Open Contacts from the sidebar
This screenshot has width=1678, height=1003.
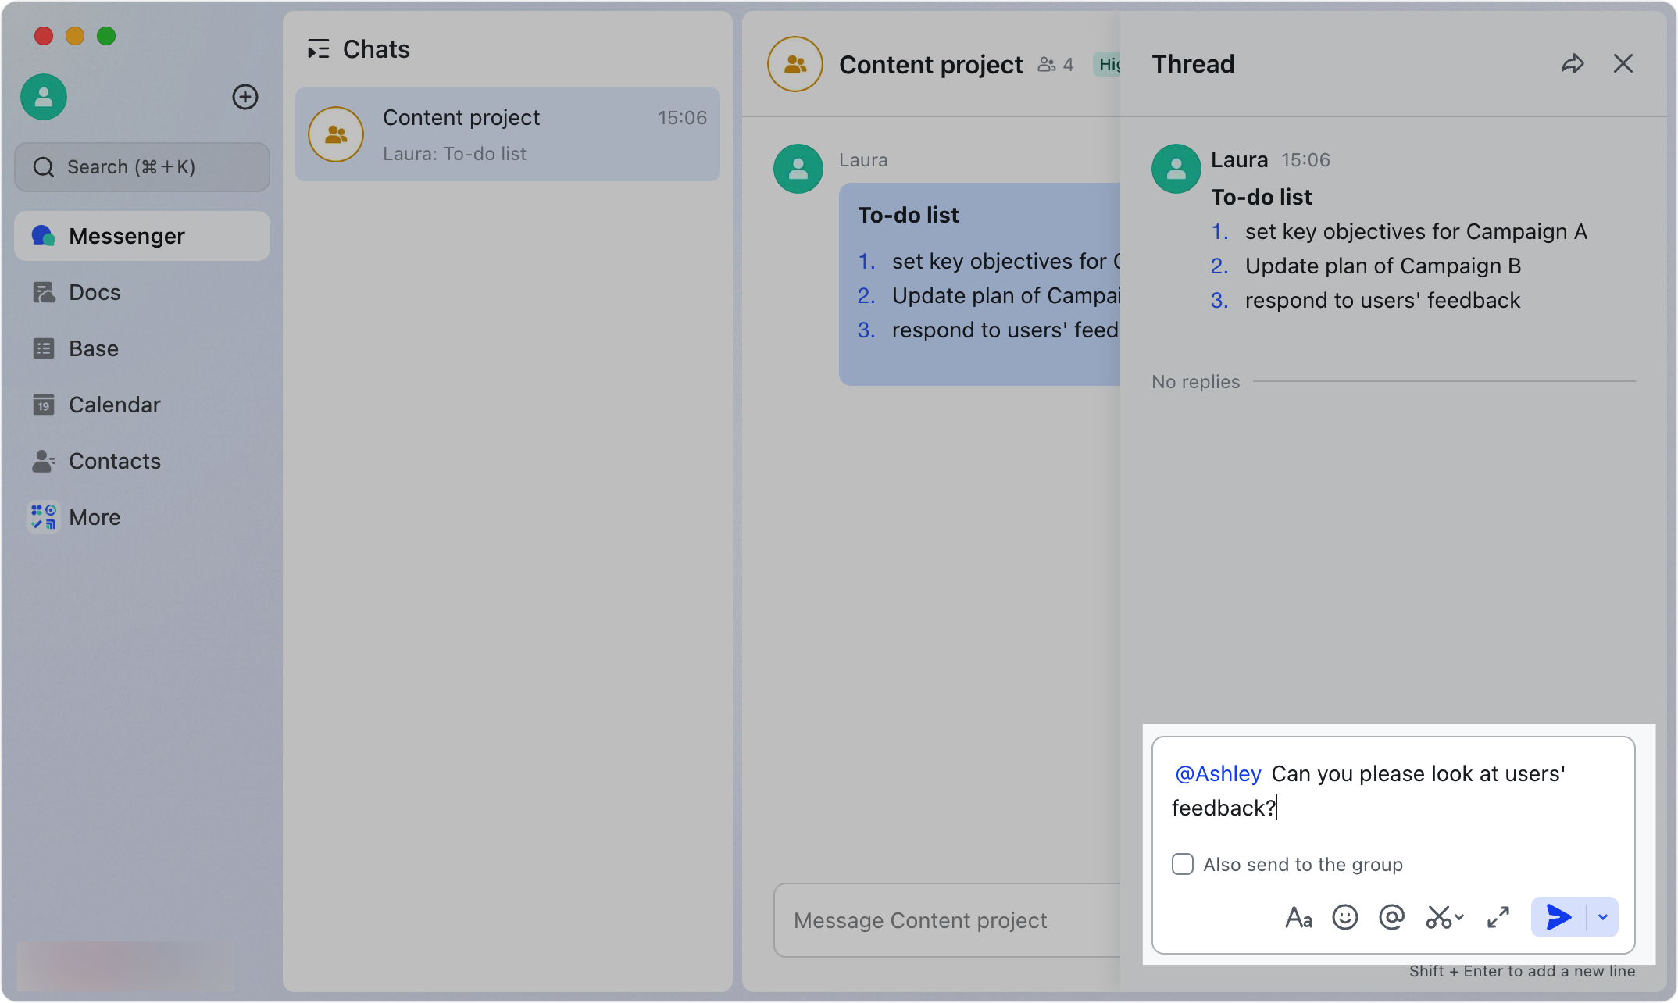[114, 461]
